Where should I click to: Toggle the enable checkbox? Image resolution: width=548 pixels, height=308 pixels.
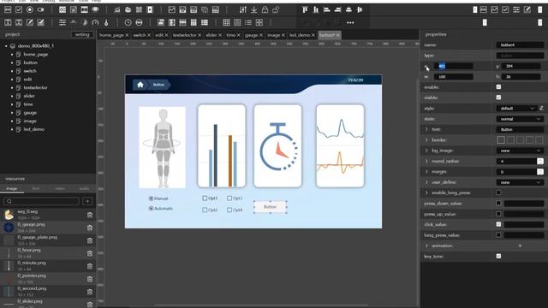point(498,87)
